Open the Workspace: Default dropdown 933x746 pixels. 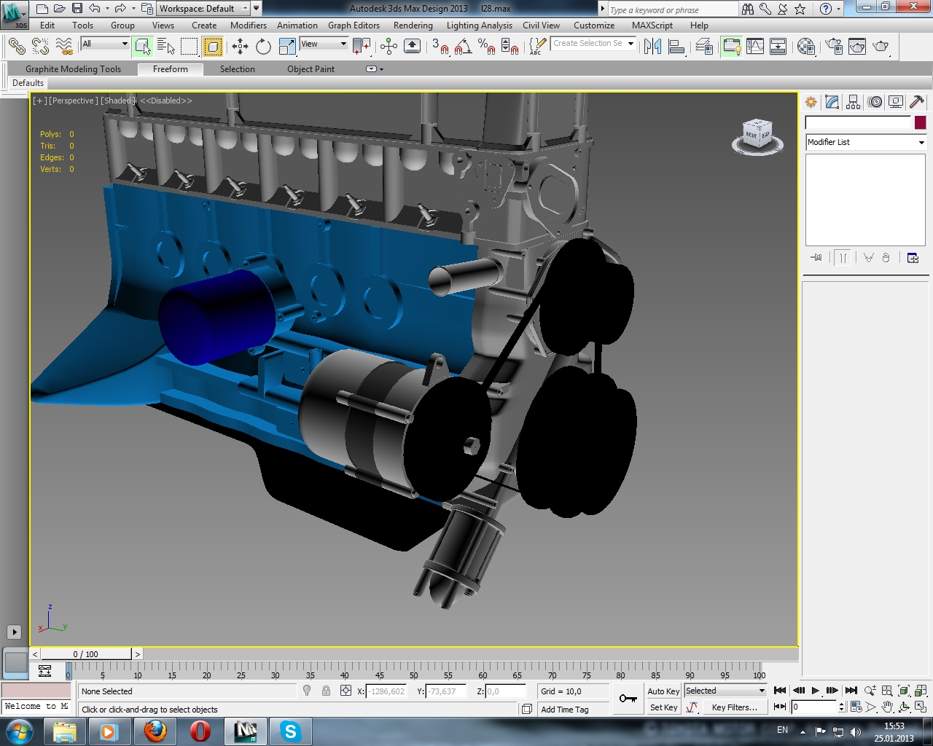pos(203,9)
